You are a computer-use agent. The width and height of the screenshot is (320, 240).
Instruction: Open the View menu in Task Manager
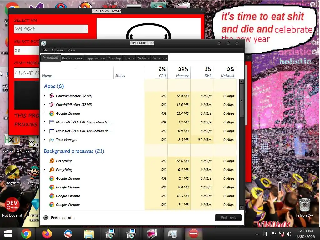71,50
